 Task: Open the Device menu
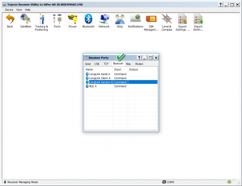tap(9, 10)
